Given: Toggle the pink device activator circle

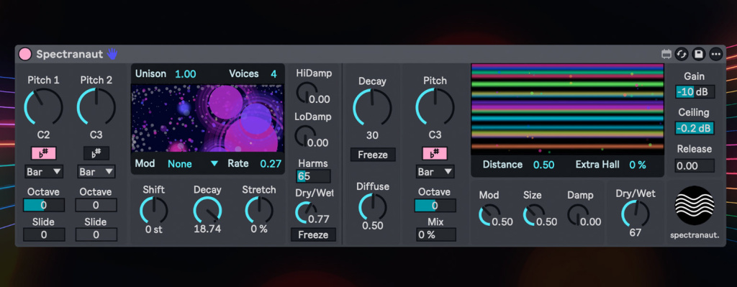Looking at the screenshot, I should (x=25, y=54).
